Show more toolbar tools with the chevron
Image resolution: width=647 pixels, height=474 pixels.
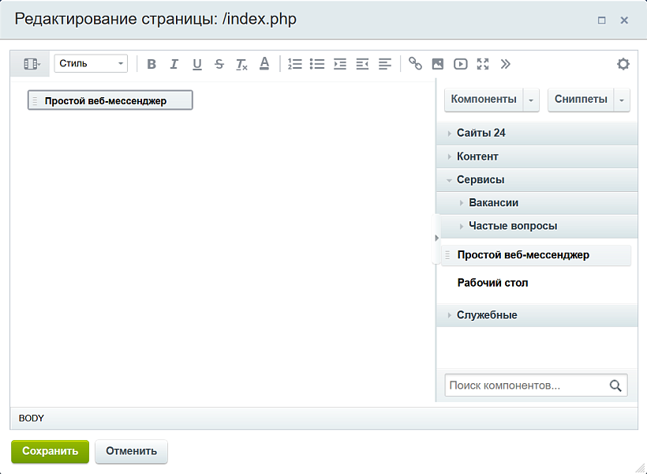505,64
